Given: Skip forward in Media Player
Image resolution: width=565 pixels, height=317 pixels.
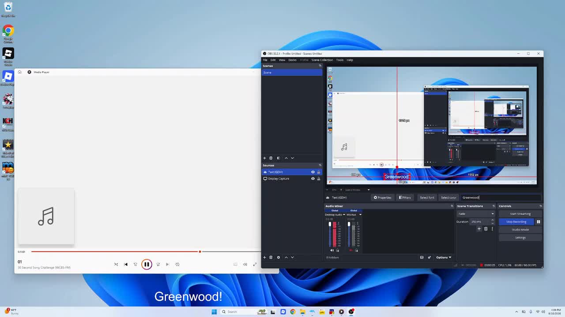Looking at the screenshot, I should 158,264.
